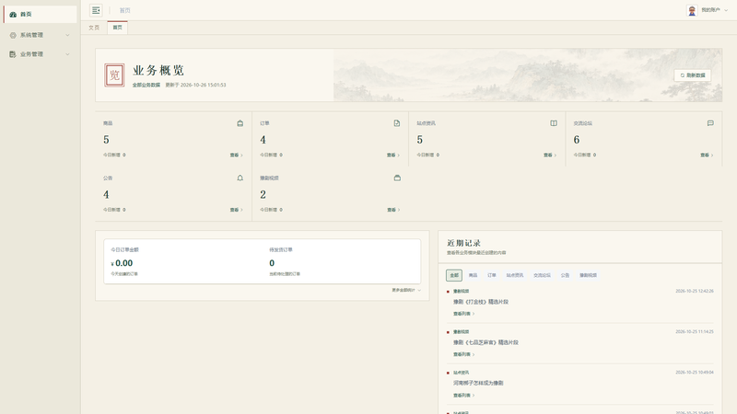Open 查看列表 under 豫剧《七品芝麻官》精选片段
The image size is (737, 414).
pyautogui.click(x=464, y=355)
